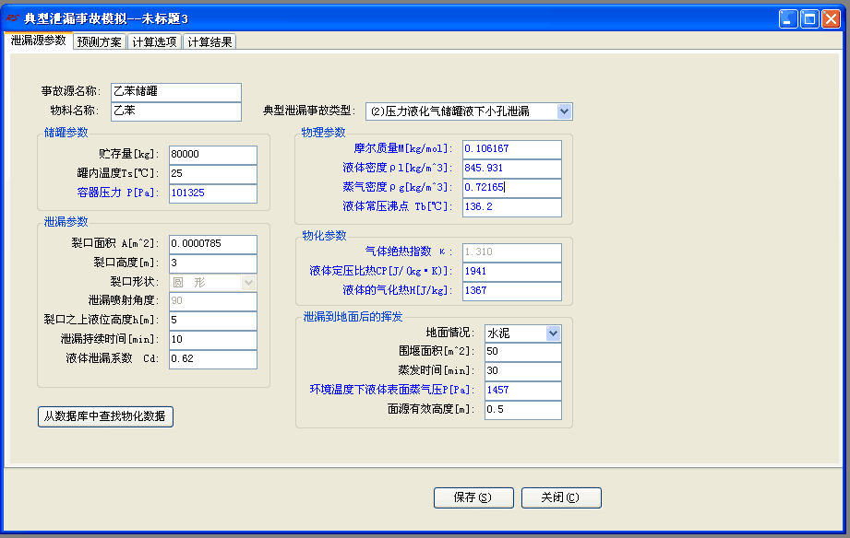Screen dimensions: 850x538
Task: Click the 环境温度下液体表面蒸气压P field
Action: coord(522,391)
